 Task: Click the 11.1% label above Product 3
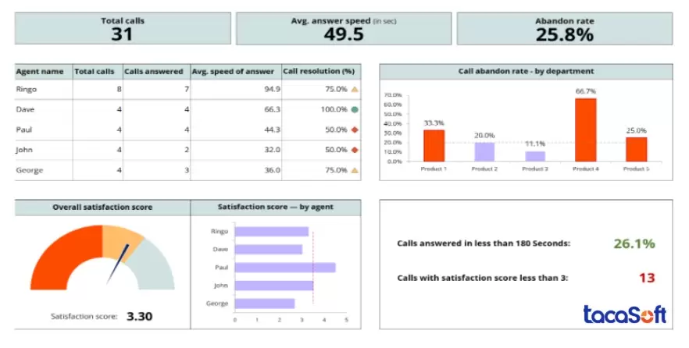(535, 144)
